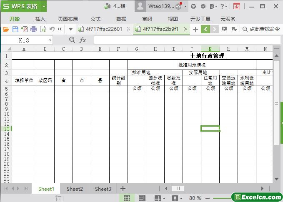Image resolution: width=283 pixels, height=202 pixels.
Task: Click the open folder icon in toolbar
Action: (x=6, y=29)
